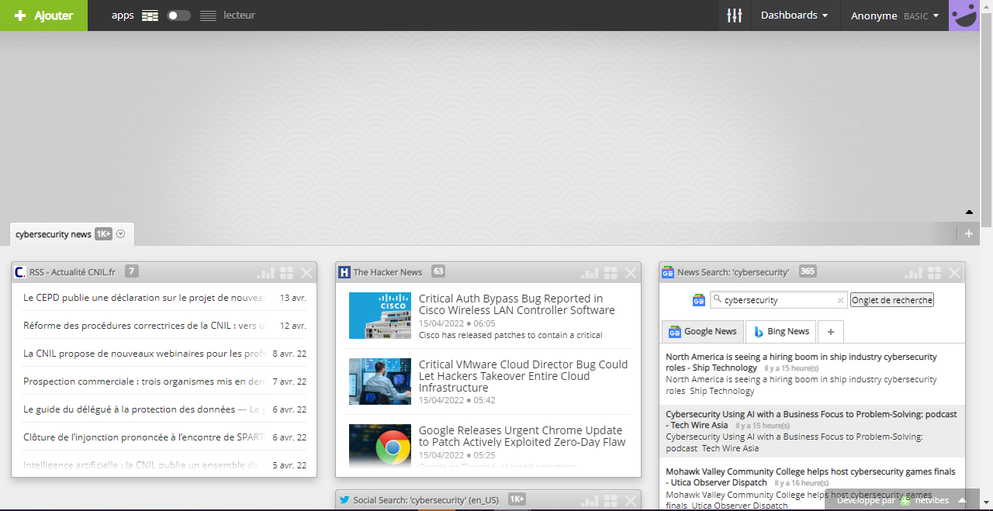Open "La CNIL propose de nouveaux webinaires"
993x511 pixels.
(164, 353)
